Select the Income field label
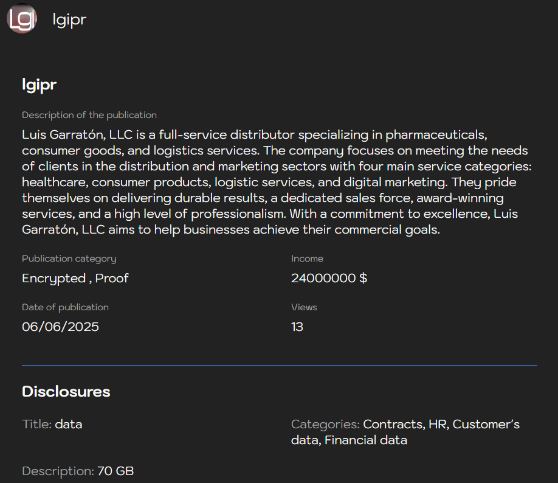Screen dimensions: 558x483 [307, 259]
